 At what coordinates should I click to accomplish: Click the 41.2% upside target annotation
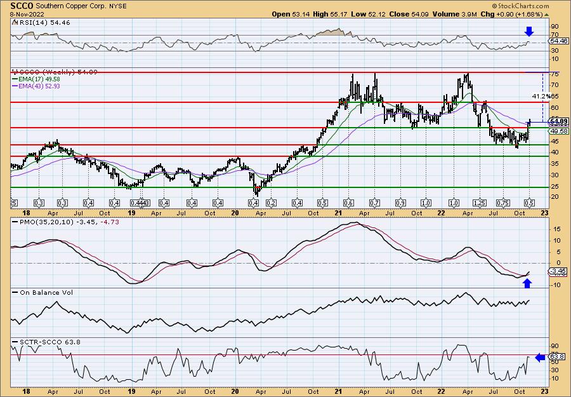pos(541,97)
